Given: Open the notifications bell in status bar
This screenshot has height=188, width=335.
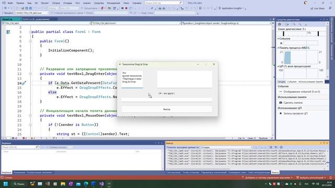Looking at the screenshot, I should 330,178.
